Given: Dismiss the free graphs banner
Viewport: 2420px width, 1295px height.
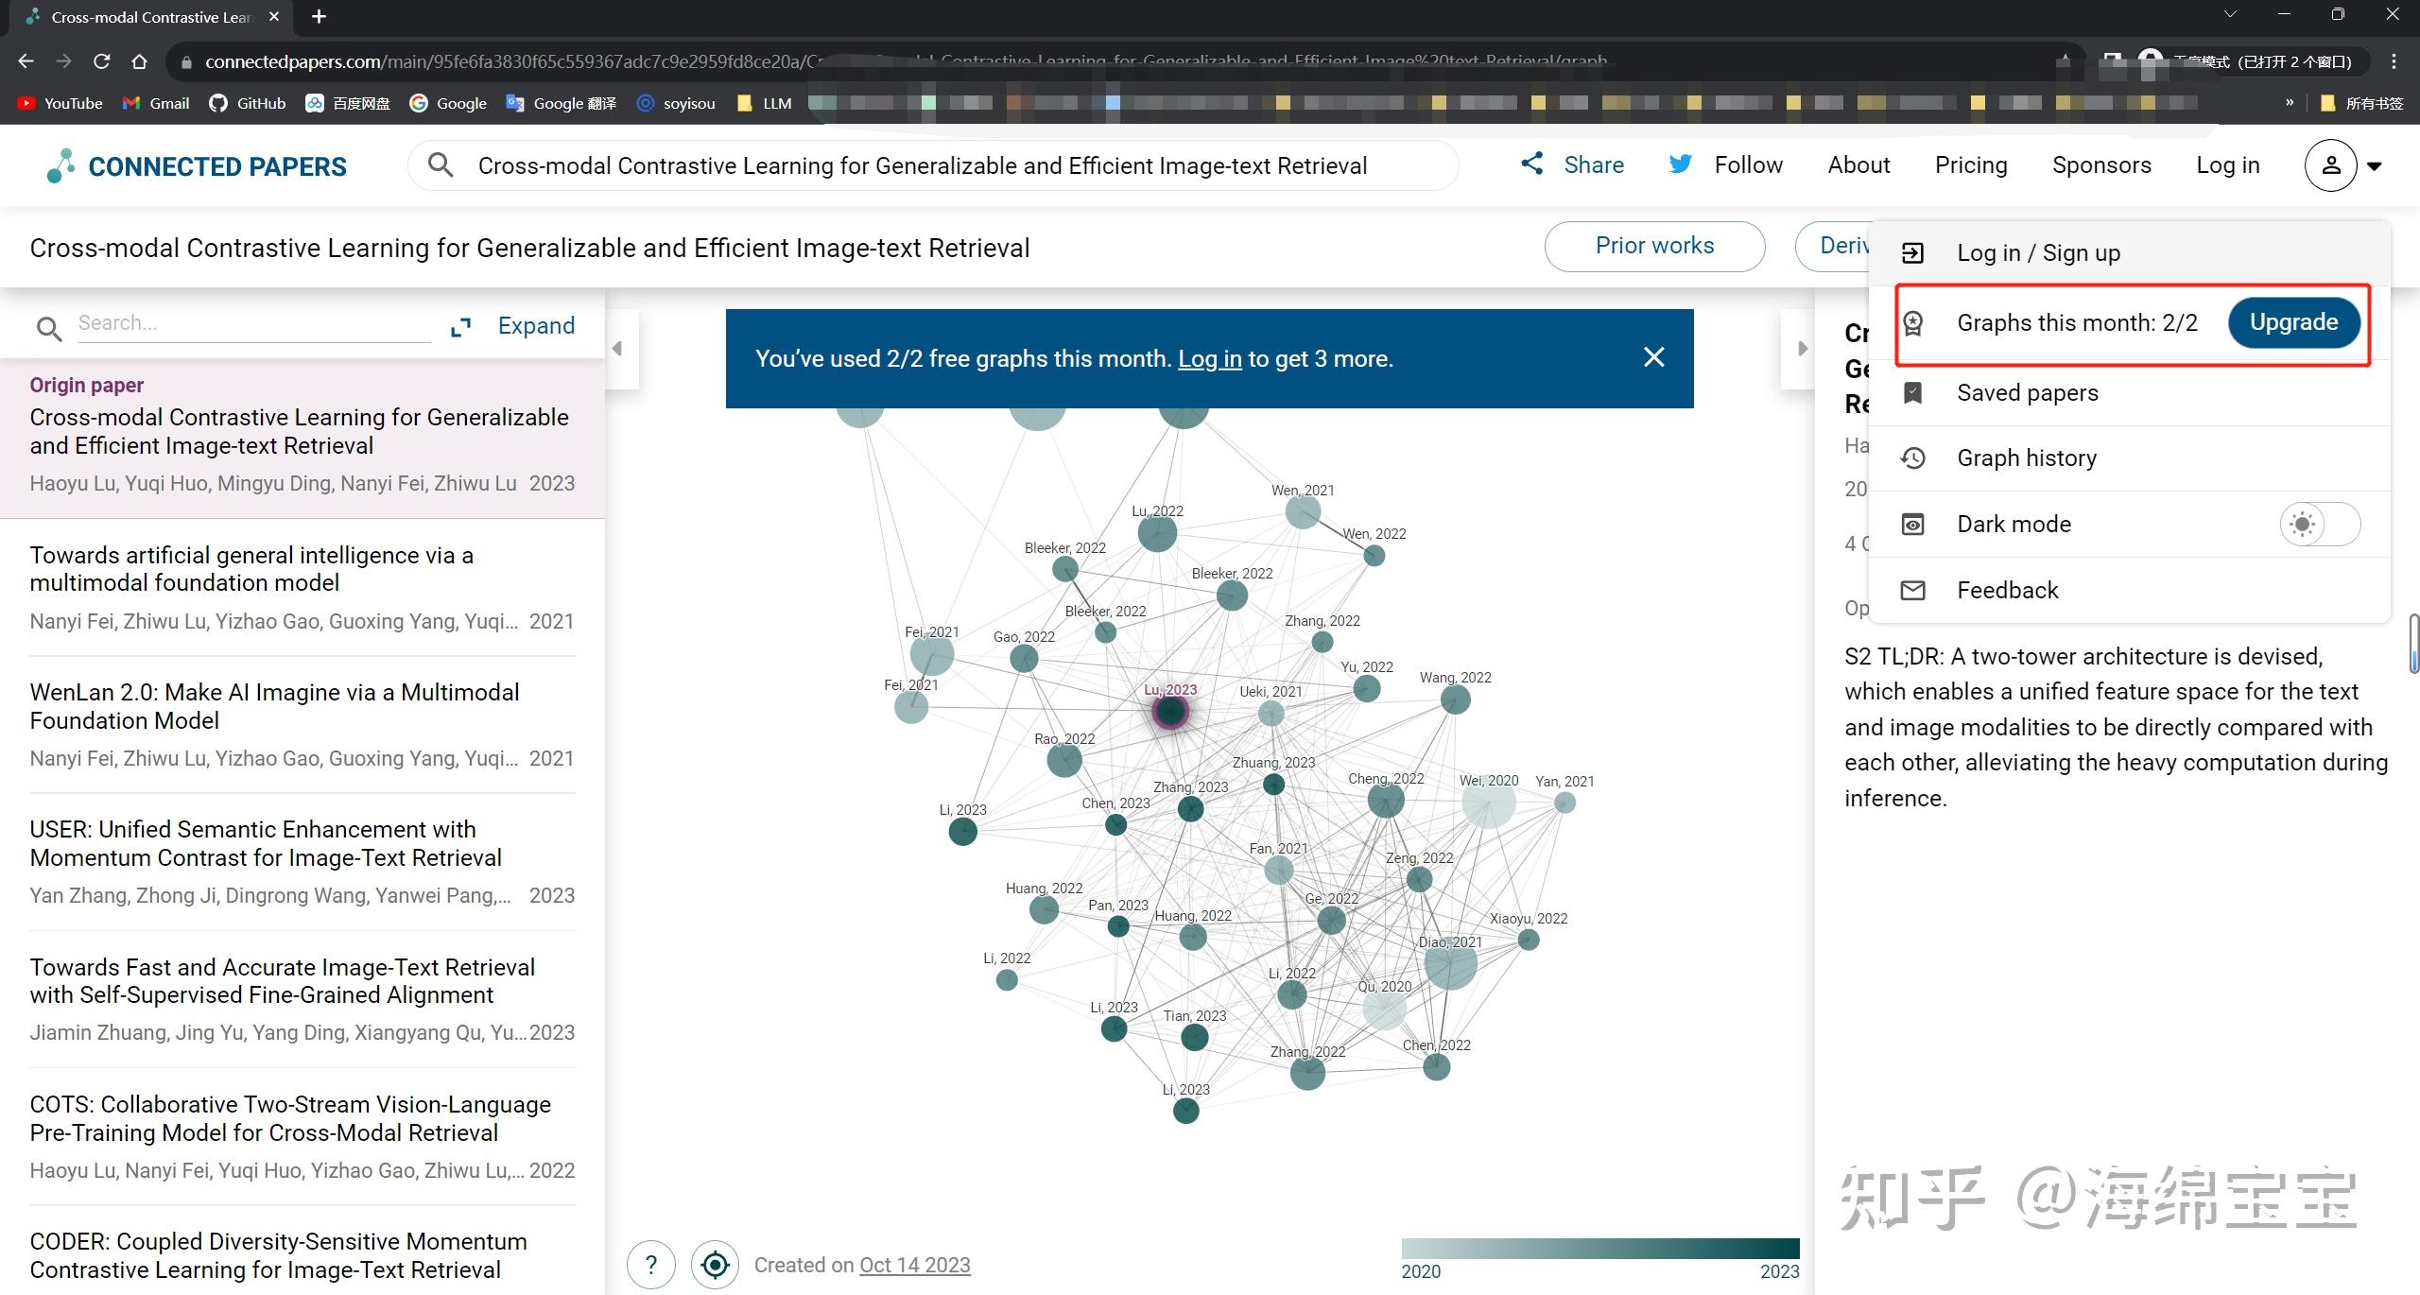Looking at the screenshot, I should point(1653,357).
